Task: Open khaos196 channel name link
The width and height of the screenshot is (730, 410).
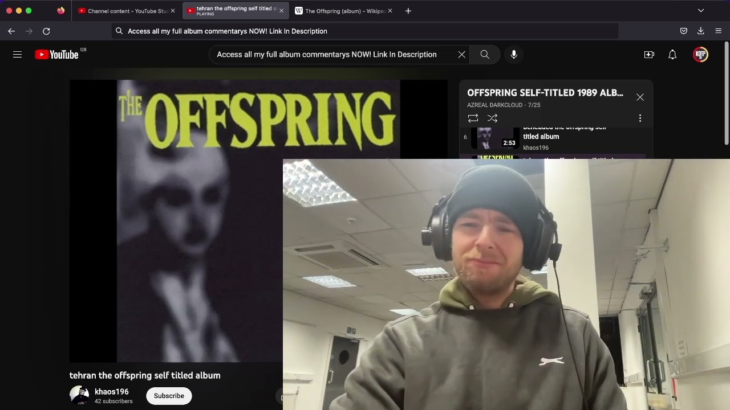Action: tap(112, 392)
